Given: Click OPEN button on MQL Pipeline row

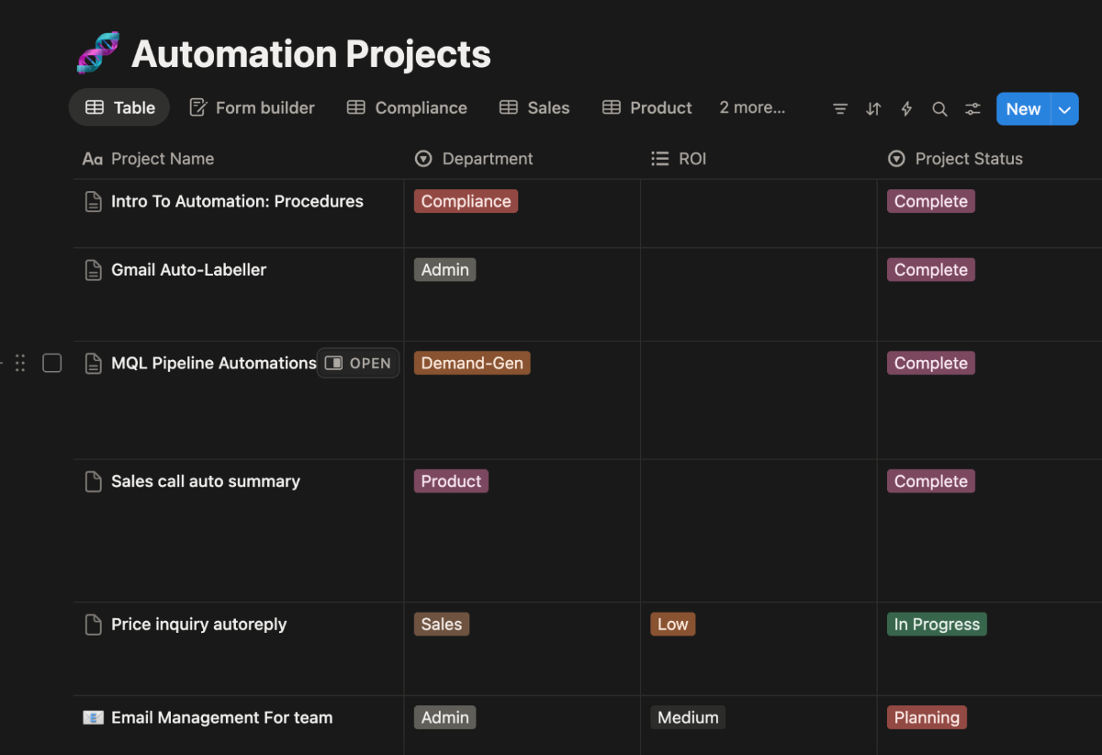Looking at the screenshot, I should point(359,363).
